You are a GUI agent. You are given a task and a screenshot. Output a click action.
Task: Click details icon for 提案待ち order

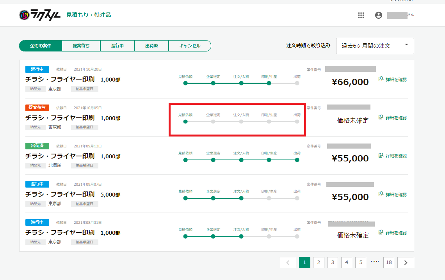pos(381,117)
